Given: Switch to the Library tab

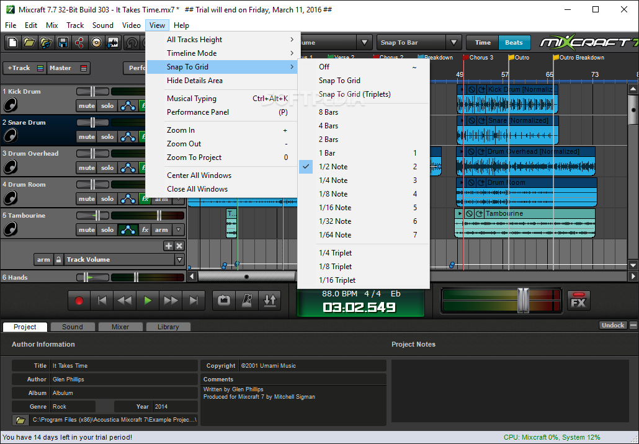Looking at the screenshot, I should pos(168,327).
